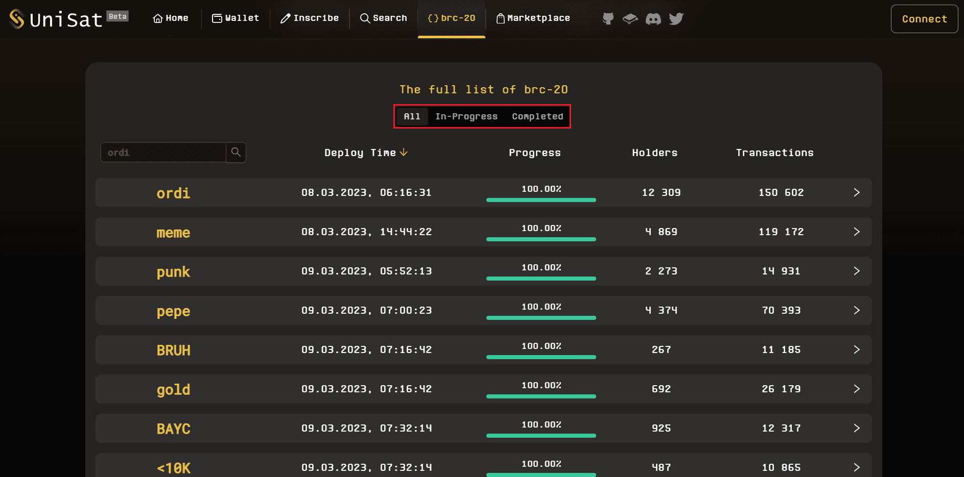Viewport: 964px width, 477px height.
Task: Select the All filter tab
Action: [x=412, y=116]
